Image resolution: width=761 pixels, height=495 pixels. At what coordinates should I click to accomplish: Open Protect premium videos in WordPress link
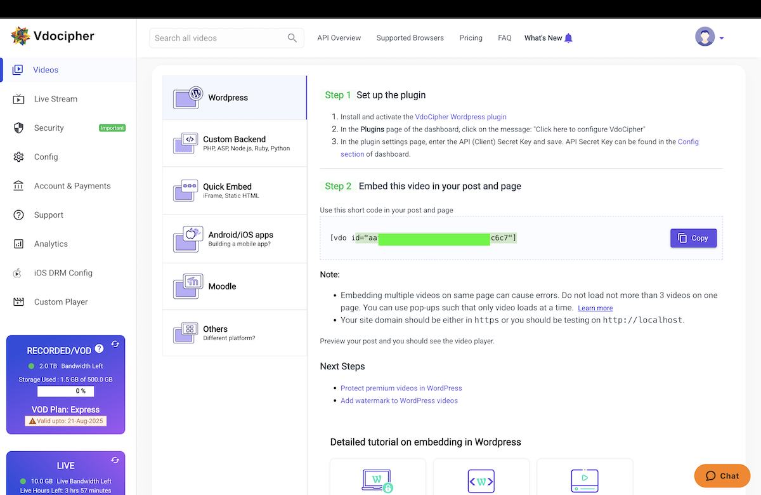pyautogui.click(x=401, y=388)
